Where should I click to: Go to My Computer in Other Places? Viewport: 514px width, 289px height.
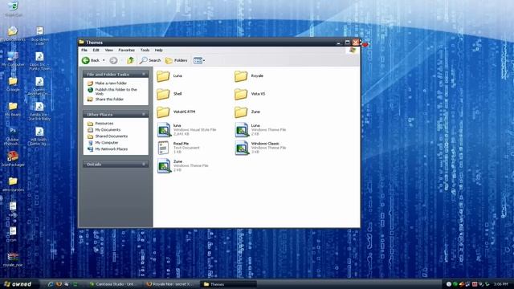pyautogui.click(x=107, y=143)
